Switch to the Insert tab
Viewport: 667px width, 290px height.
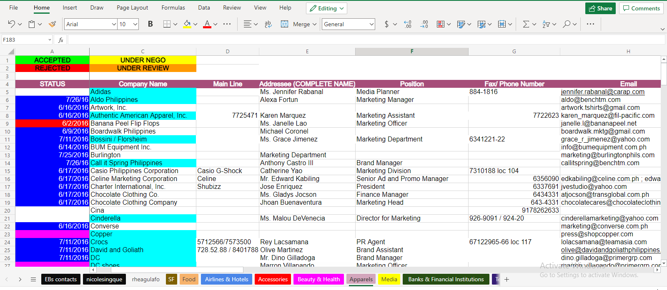(70, 7)
